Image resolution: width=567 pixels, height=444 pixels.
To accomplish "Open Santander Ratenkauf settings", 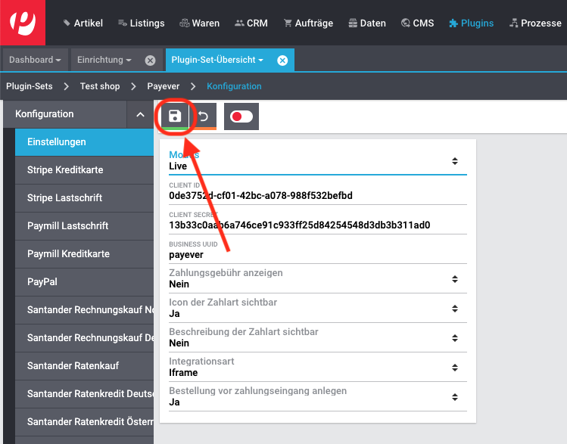I will (x=84, y=366).
